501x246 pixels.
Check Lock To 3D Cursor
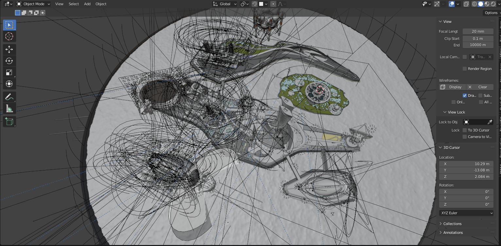coord(464,130)
